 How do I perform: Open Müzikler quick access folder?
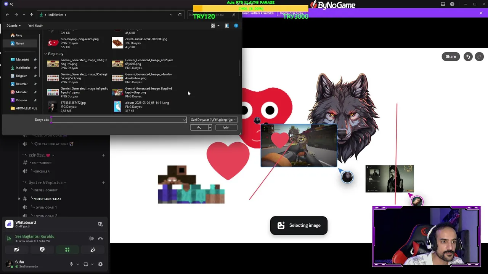(x=22, y=92)
